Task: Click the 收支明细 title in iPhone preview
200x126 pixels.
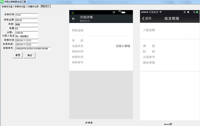Action: [x=172, y=18]
